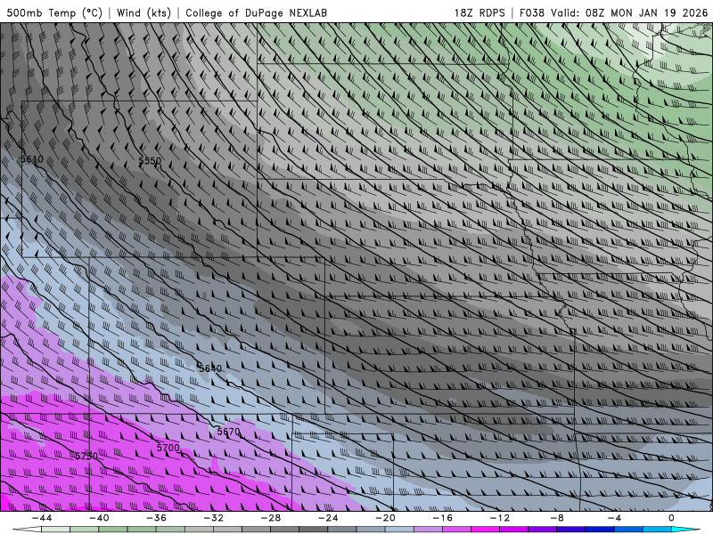Click the -28 colorbar scale label
This screenshot has height=534, width=713.
tap(271, 518)
